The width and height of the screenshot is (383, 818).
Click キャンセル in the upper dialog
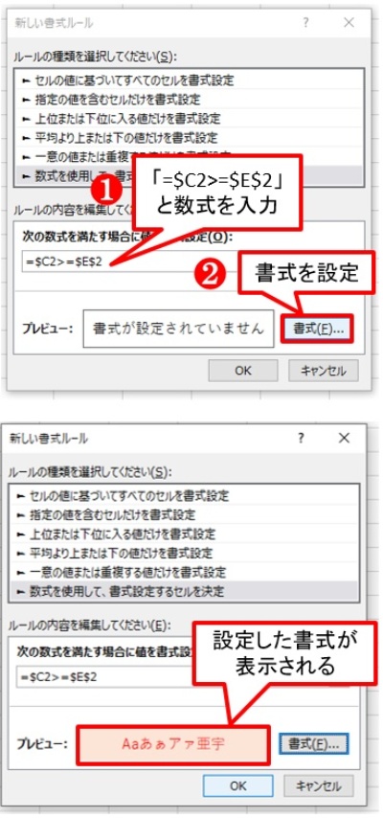(324, 371)
